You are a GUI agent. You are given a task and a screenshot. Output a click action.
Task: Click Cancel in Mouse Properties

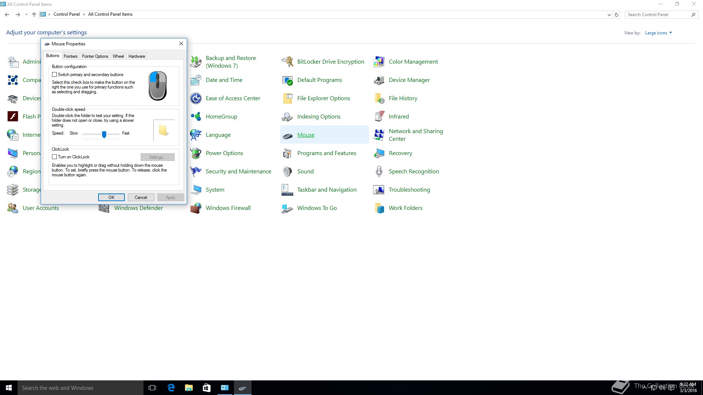coord(141,197)
